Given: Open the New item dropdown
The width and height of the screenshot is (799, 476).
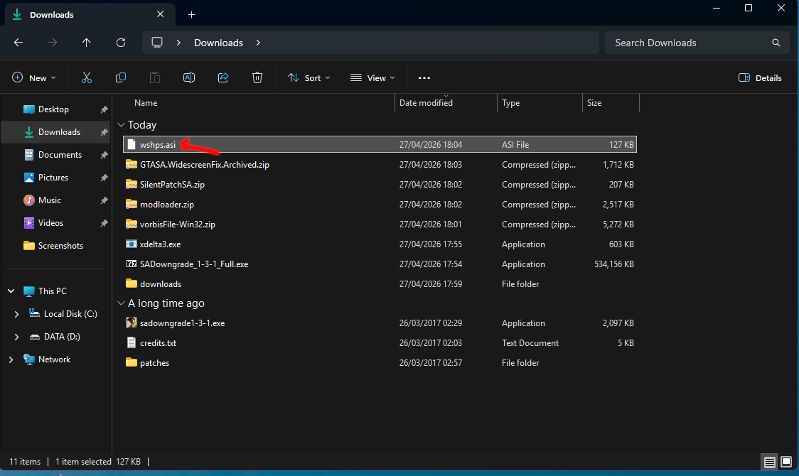Looking at the screenshot, I should [33, 78].
